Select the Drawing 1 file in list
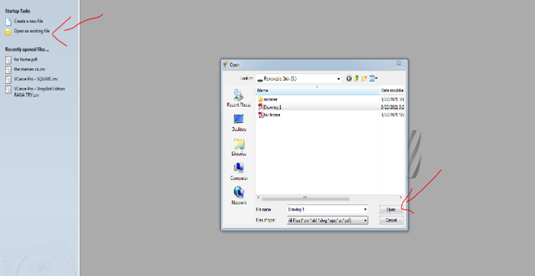535x276 pixels. click(270, 107)
